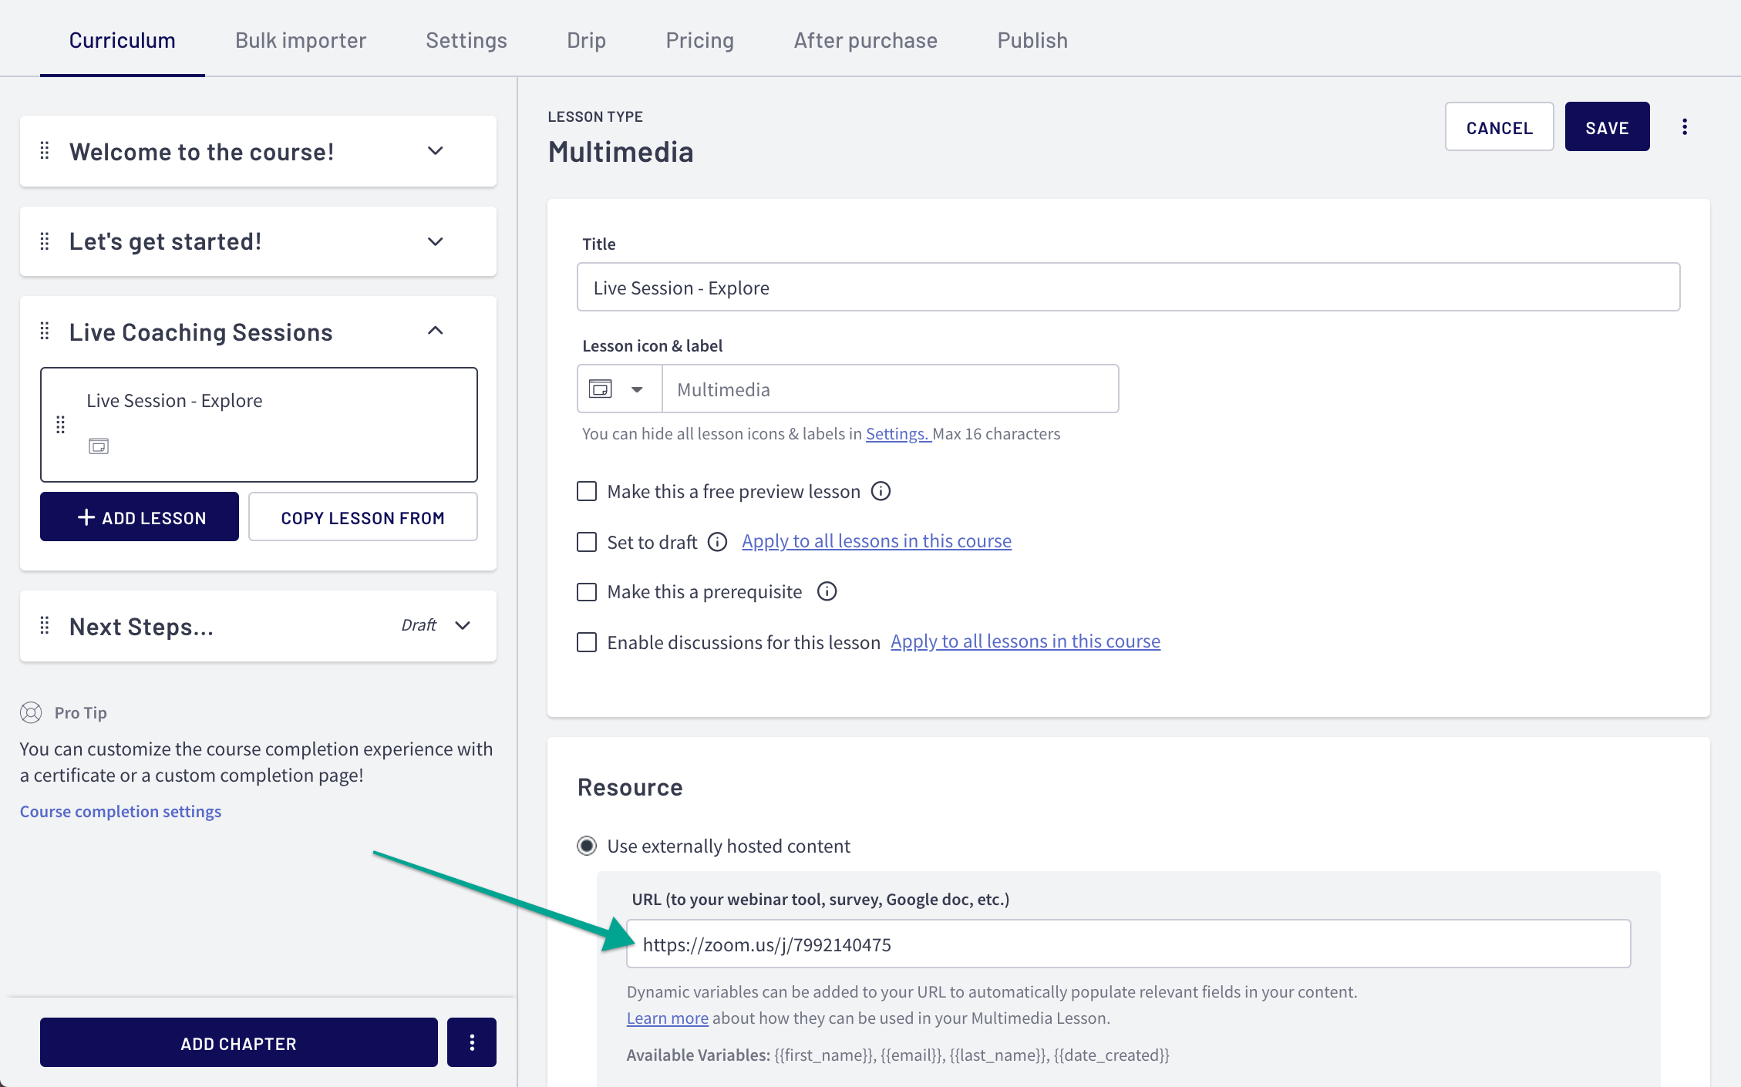This screenshot has height=1087, width=1741.
Task: Tick Make this a prerequisite checkbox
Action: pos(587,591)
